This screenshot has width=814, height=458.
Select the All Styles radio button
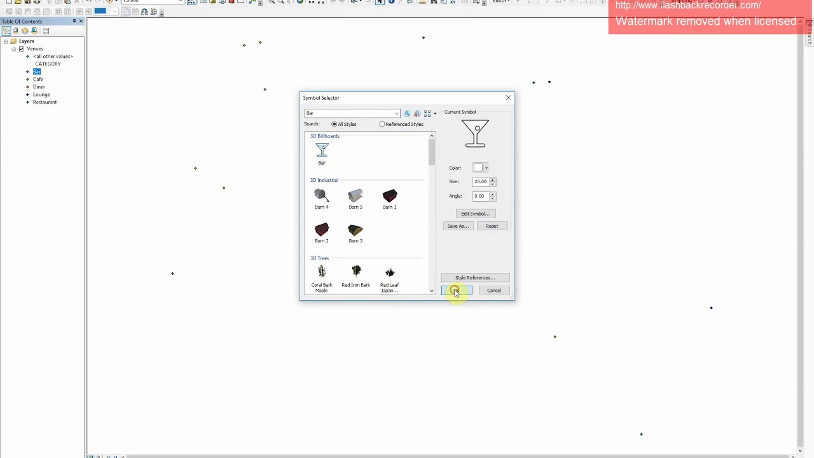click(335, 124)
